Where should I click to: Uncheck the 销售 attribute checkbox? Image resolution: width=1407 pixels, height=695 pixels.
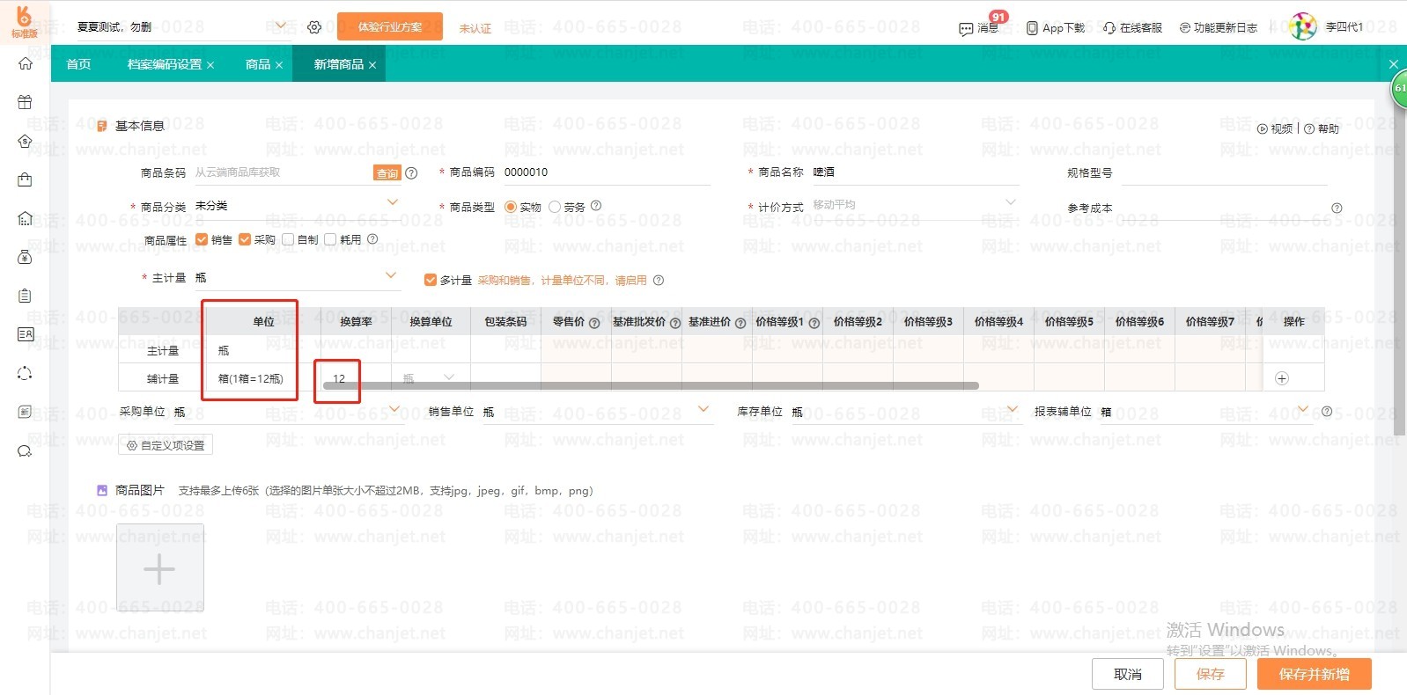click(x=202, y=239)
